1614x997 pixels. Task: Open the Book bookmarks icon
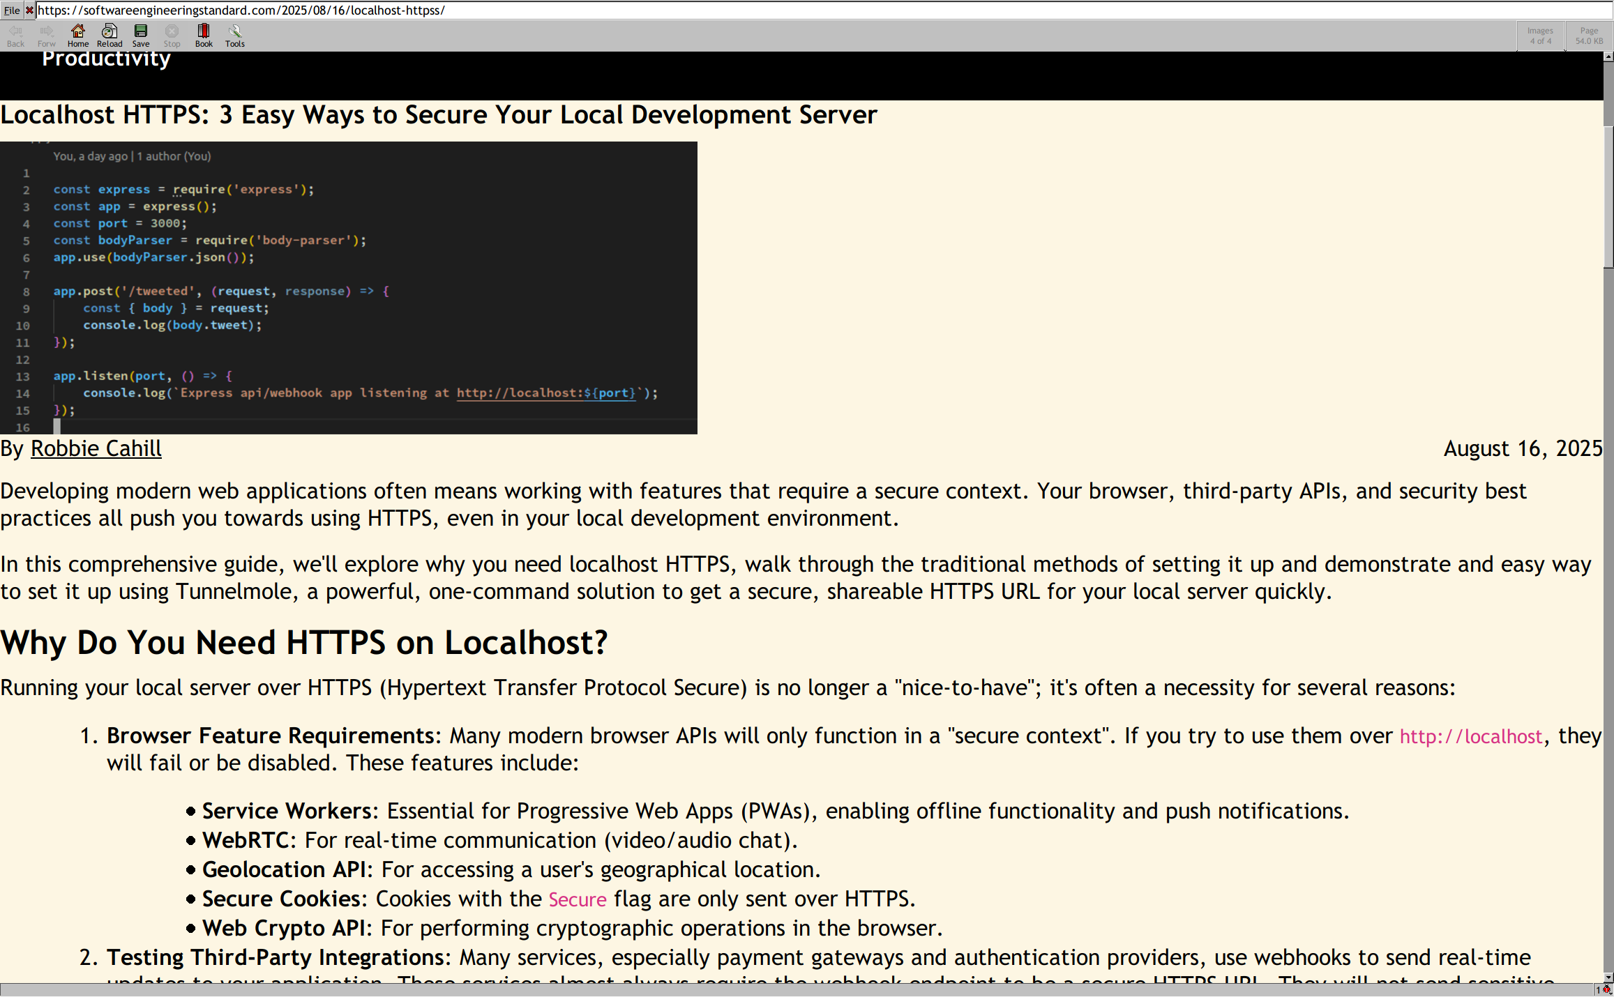tap(204, 35)
